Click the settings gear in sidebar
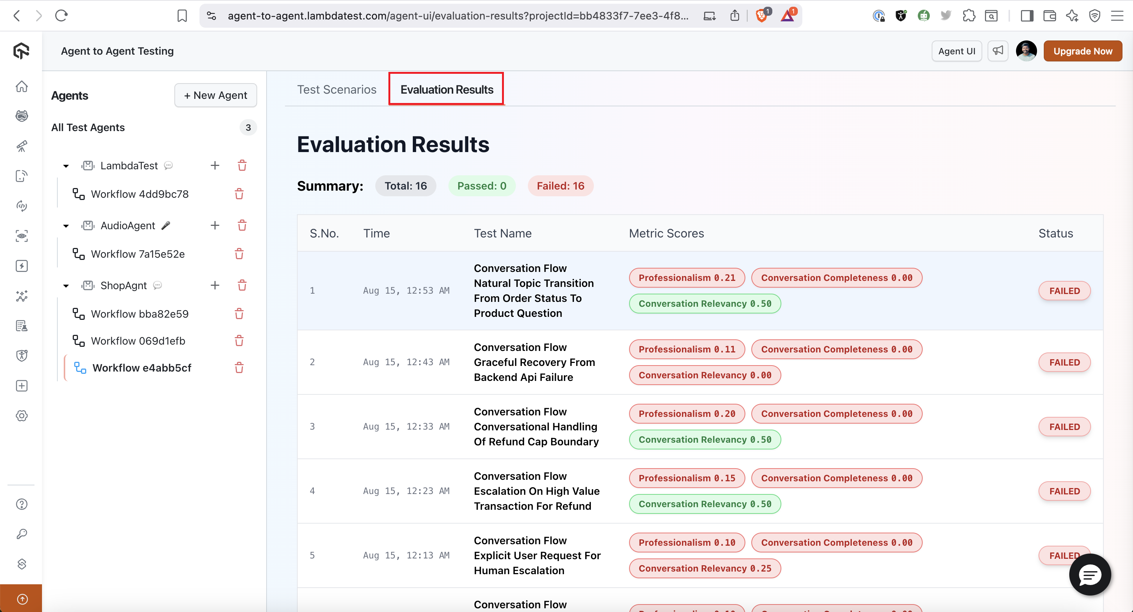 click(21, 416)
